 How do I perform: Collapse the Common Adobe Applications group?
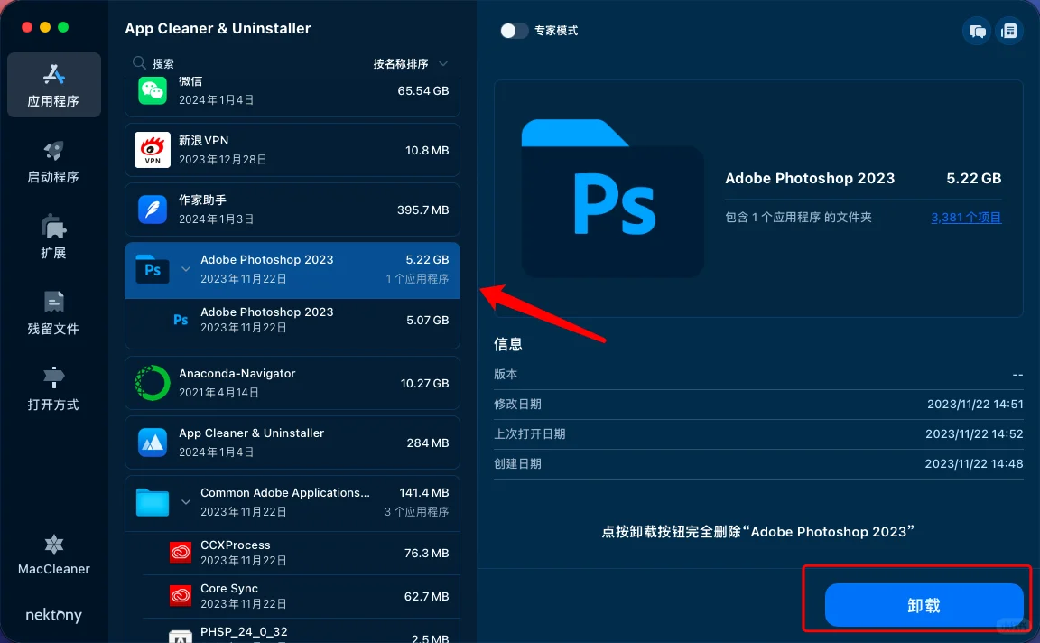187,502
